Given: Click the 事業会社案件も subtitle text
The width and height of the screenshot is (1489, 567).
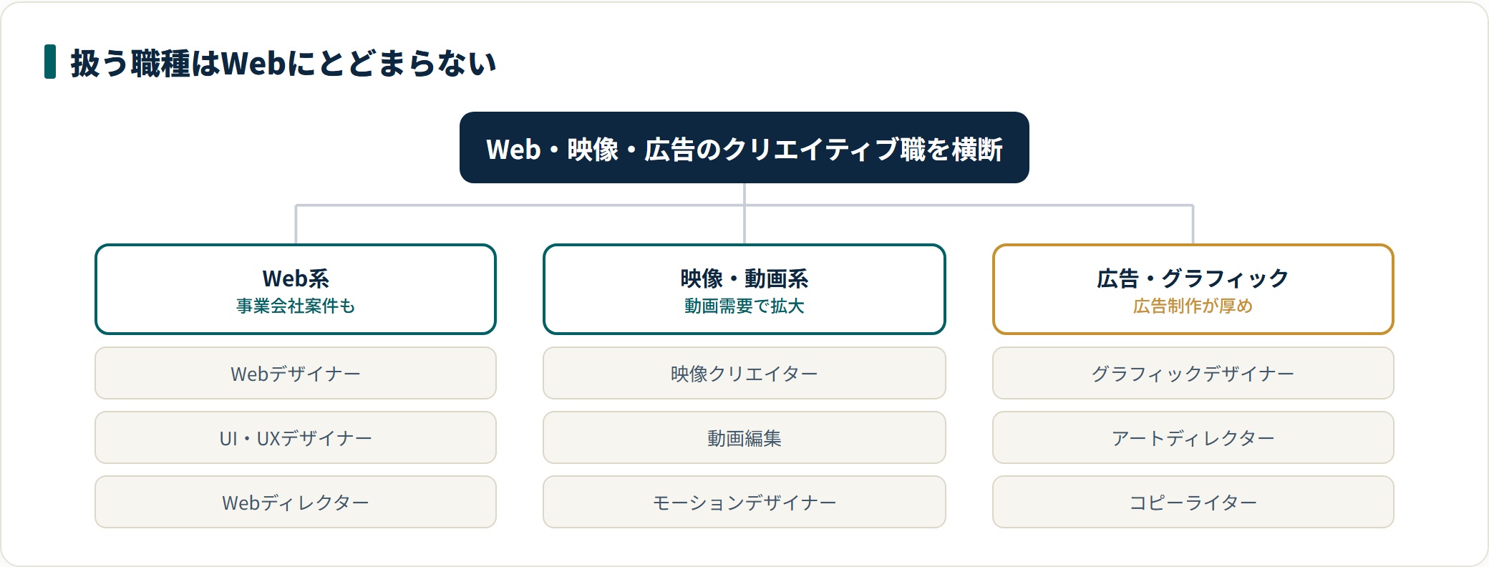Looking at the screenshot, I should pyautogui.click(x=296, y=306).
